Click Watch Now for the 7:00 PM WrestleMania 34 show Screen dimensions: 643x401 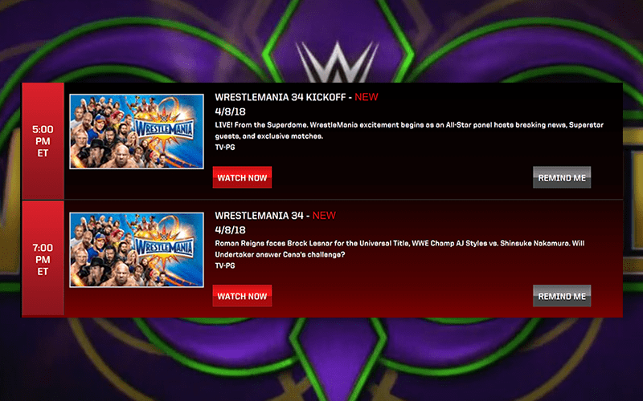coord(242,296)
